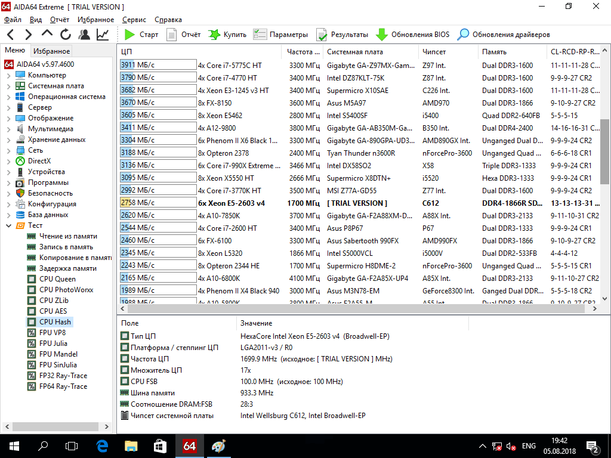
Task: Select the FP32 Ray-Trace test icon
Action: click(32, 376)
